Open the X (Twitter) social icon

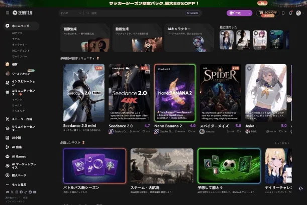[12, 192]
